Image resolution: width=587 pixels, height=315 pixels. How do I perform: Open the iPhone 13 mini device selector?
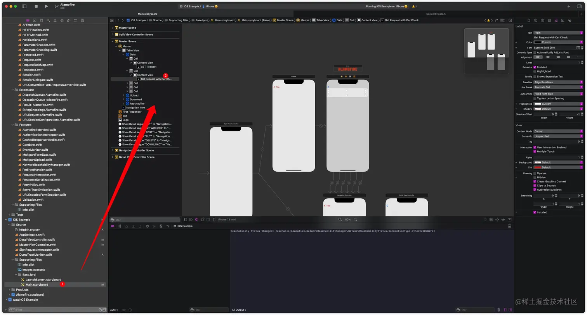[227, 219]
